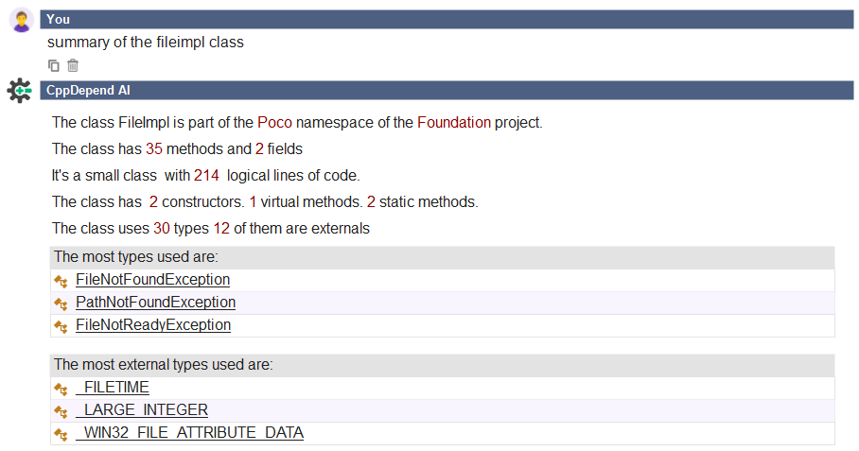Click the 'You' message header bar
The width and height of the screenshot is (859, 451).
447,19
